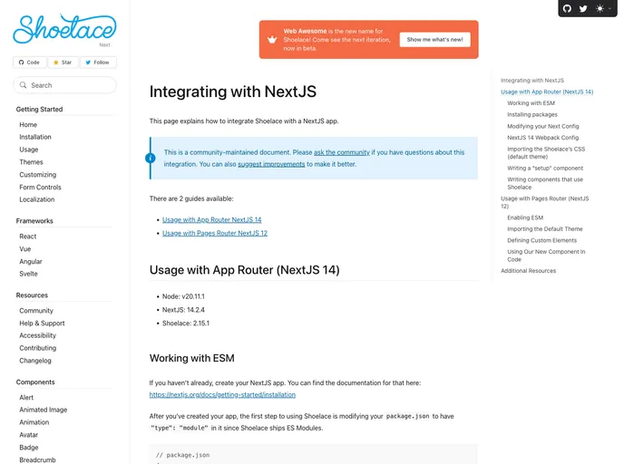The image size is (624, 464).
Task: Click the 'Show me what's new!' button
Action: point(435,39)
